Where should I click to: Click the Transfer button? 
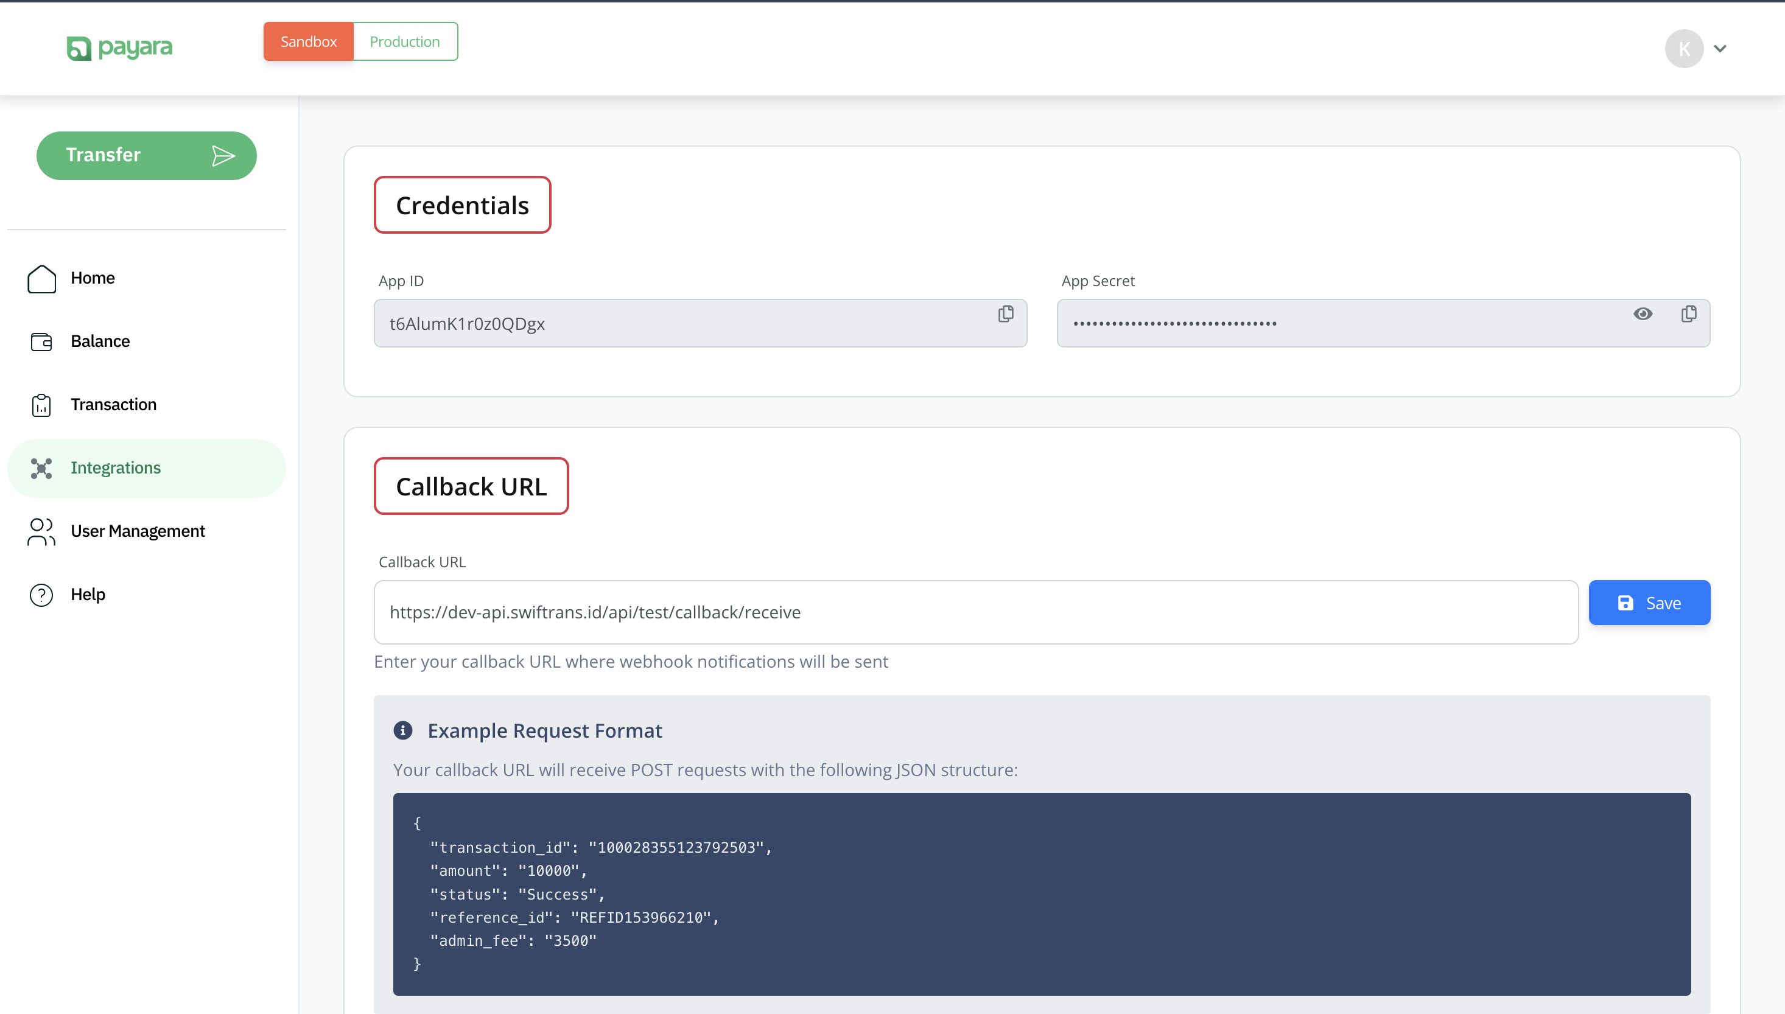(146, 155)
